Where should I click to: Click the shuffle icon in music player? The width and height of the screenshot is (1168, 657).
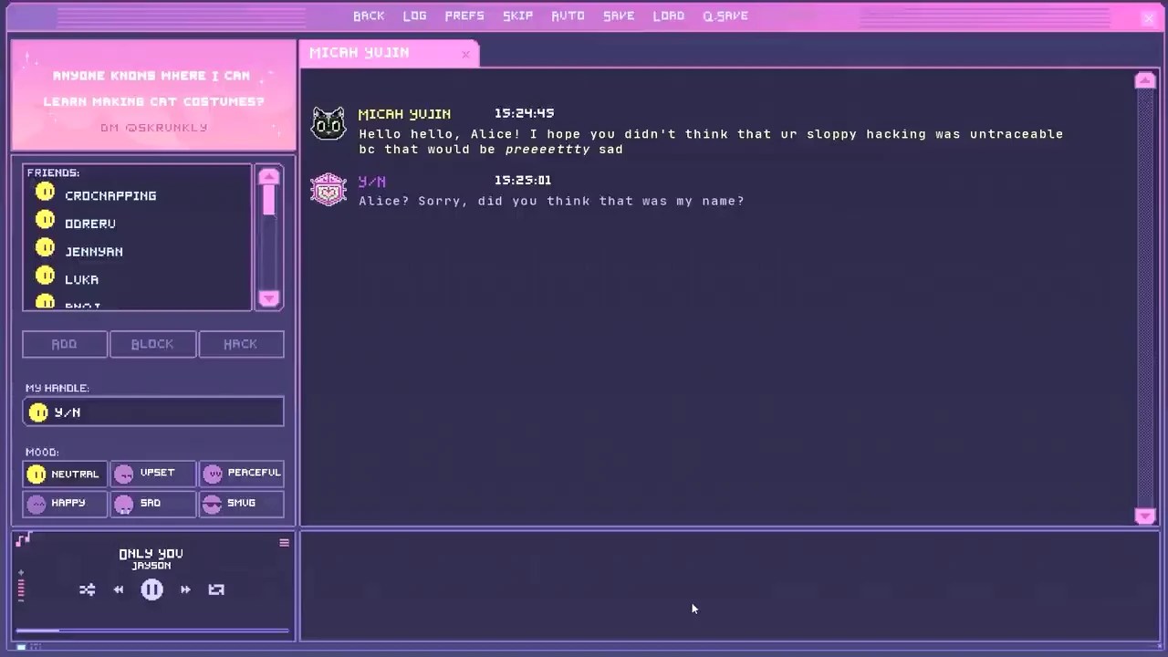click(x=88, y=589)
